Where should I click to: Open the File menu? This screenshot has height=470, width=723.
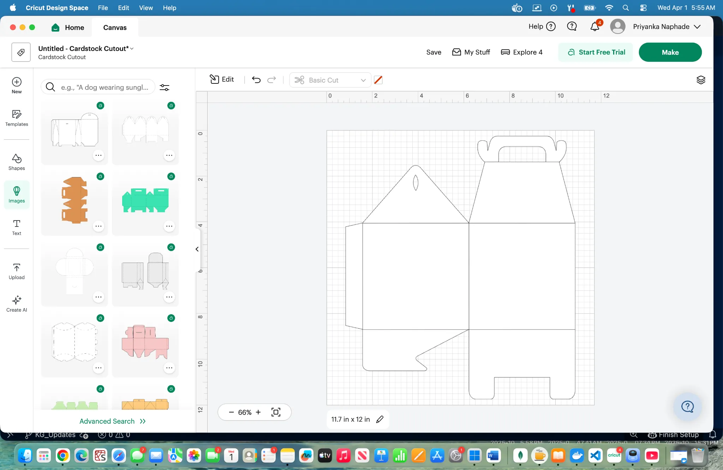click(103, 8)
